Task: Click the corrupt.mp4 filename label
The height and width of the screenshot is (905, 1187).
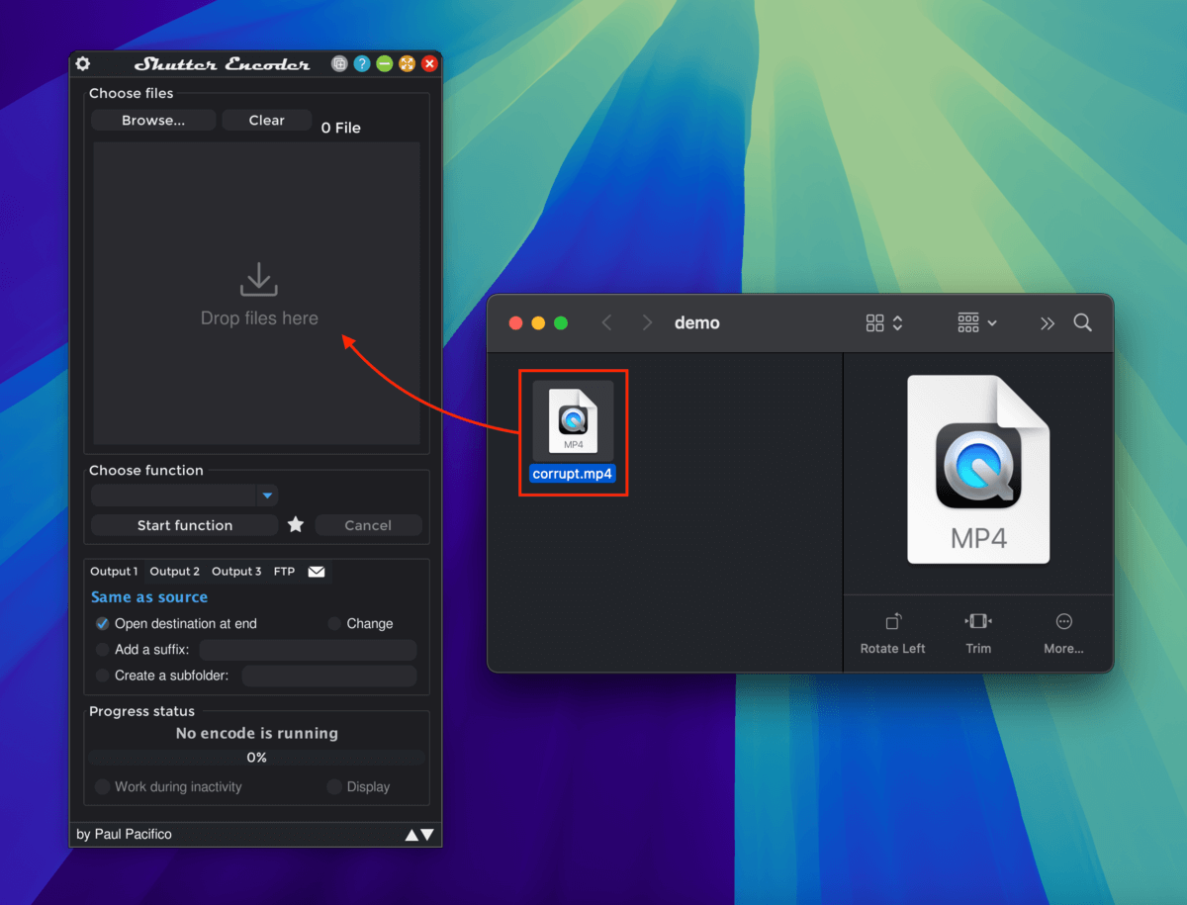Action: [x=574, y=474]
